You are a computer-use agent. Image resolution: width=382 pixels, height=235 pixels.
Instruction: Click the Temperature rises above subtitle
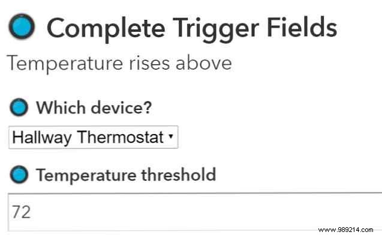(119, 64)
